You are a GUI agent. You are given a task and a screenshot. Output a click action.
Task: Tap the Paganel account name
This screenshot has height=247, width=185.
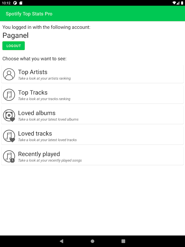(15, 35)
